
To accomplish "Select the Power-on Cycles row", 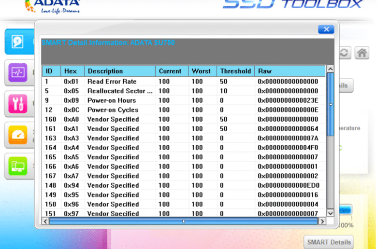I will pyautogui.click(x=184, y=110).
